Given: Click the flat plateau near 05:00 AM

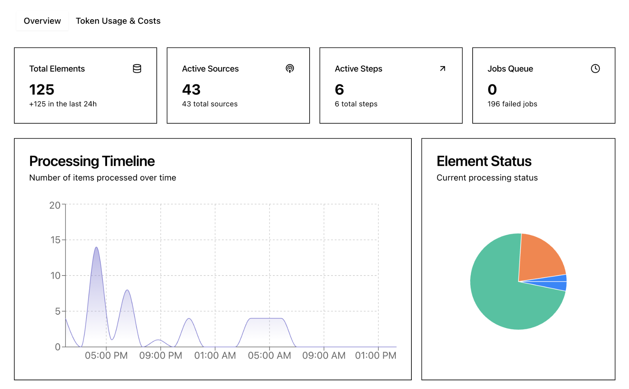Looking at the screenshot, I should tap(266, 318).
